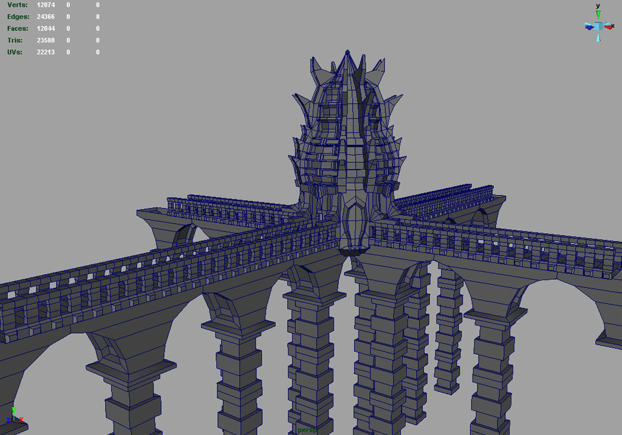Viewport: 622px width, 435px height.
Task: Click the blue Z cone on view compass
Action: click(589, 27)
